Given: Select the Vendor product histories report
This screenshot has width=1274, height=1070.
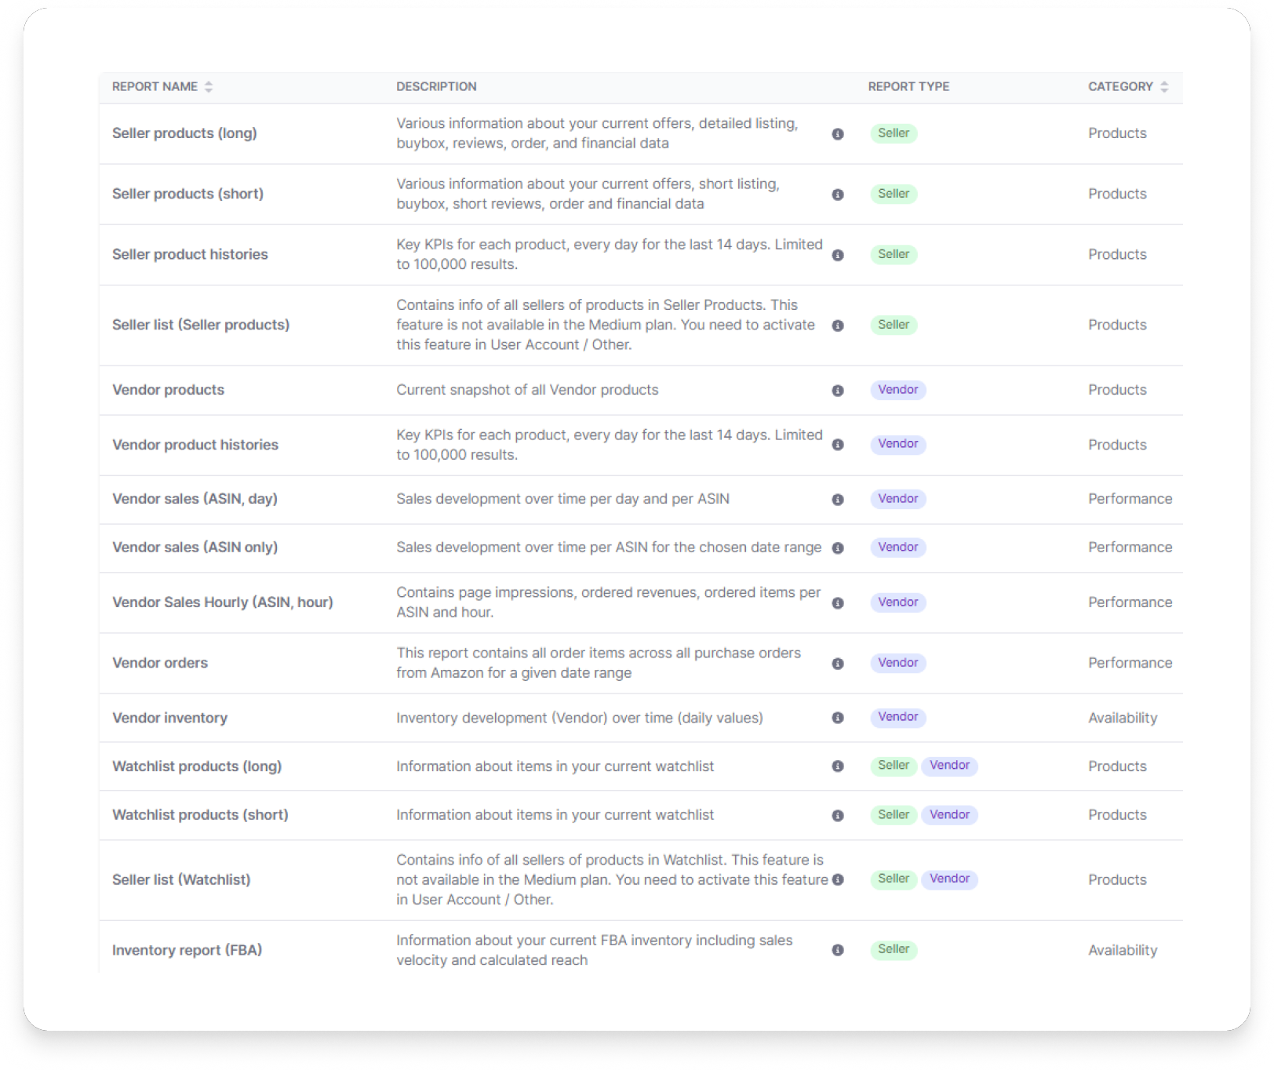Looking at the screenshot, I should point(195,445).
